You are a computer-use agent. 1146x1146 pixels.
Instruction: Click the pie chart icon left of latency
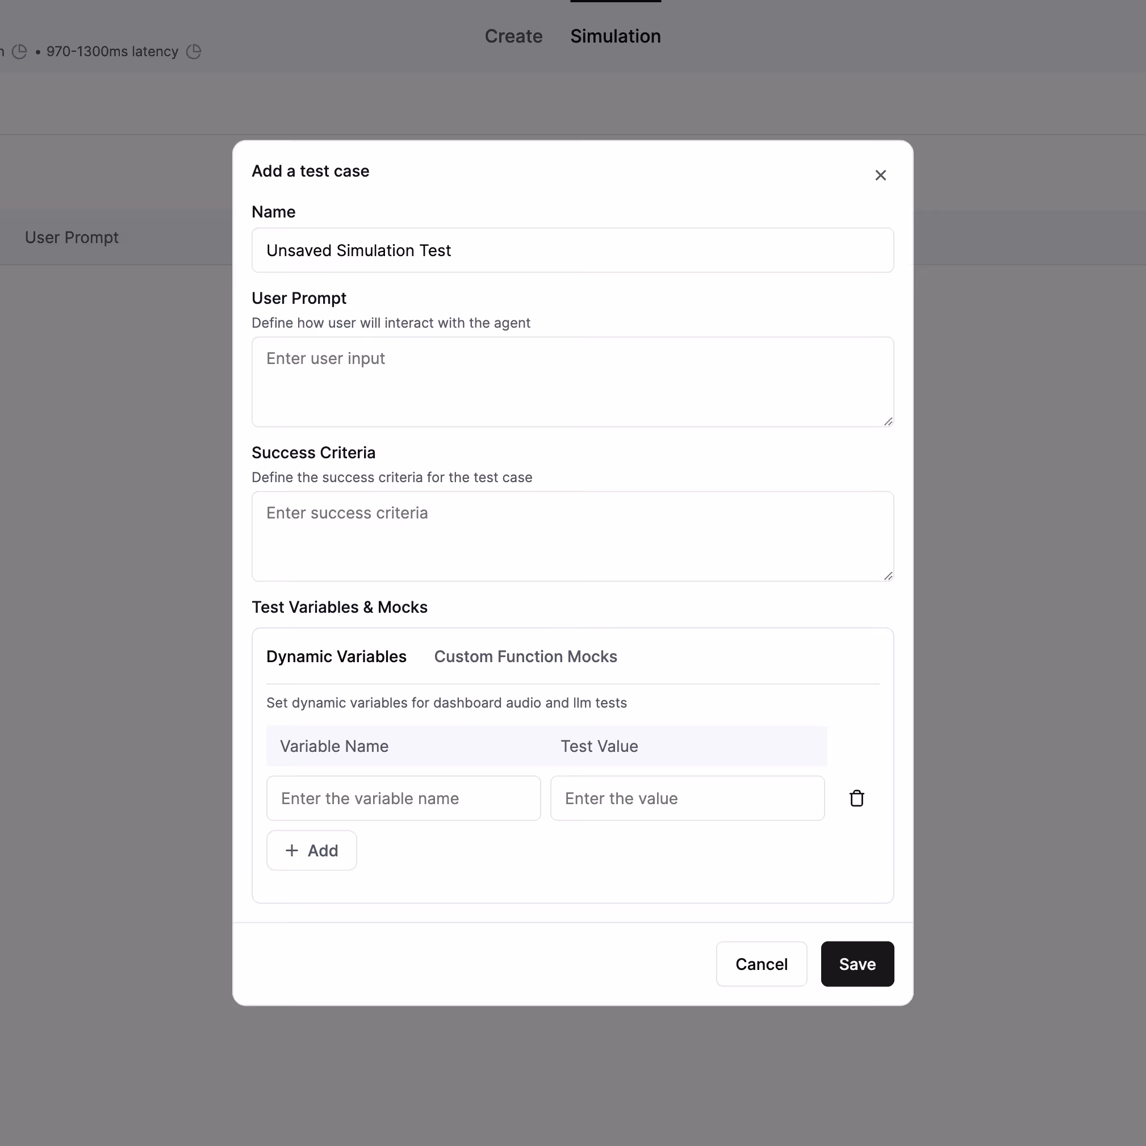[x=19, y=52]
